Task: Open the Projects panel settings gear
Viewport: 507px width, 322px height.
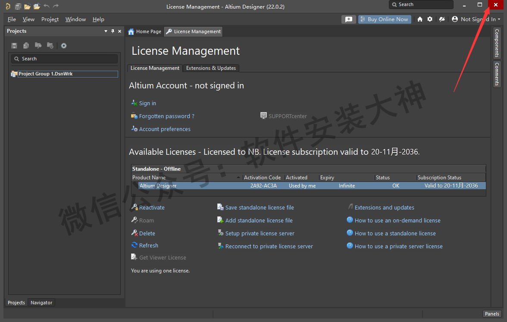Action: (x=64, y=46)
